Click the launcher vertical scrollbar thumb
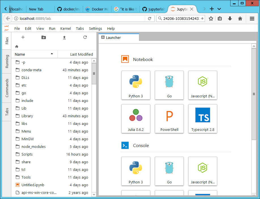Viewport: 260px width, 199px height. [x=254, y=94]
